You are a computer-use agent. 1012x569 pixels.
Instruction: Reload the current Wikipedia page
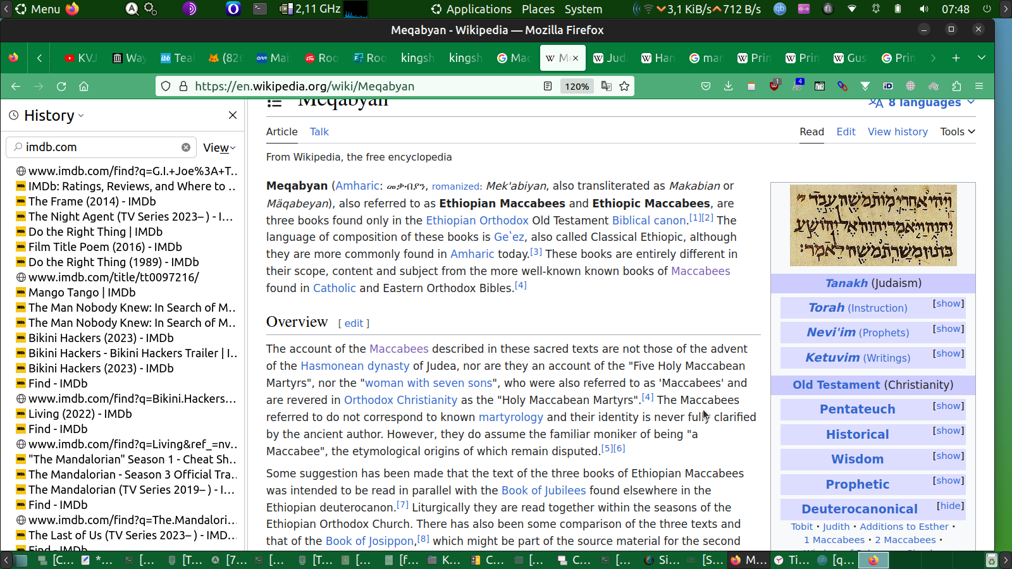click(x=61, y=87)
